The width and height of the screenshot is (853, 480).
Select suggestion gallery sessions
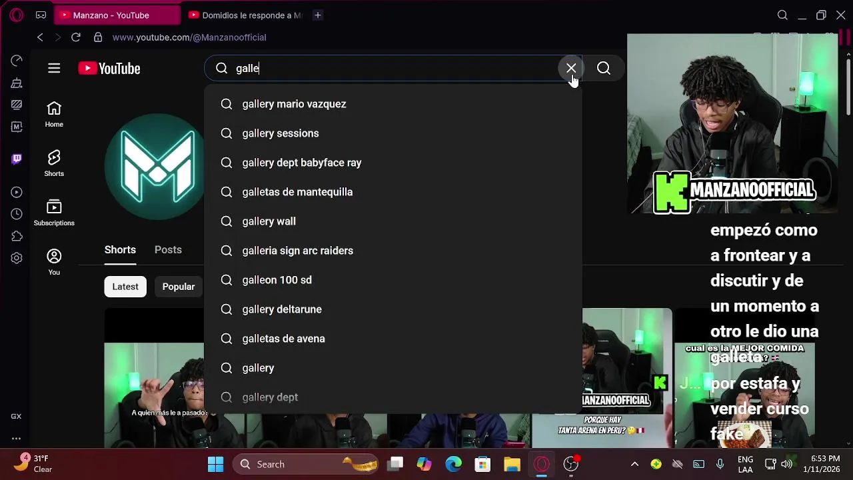pyautogui.click(x=393, y=133)
